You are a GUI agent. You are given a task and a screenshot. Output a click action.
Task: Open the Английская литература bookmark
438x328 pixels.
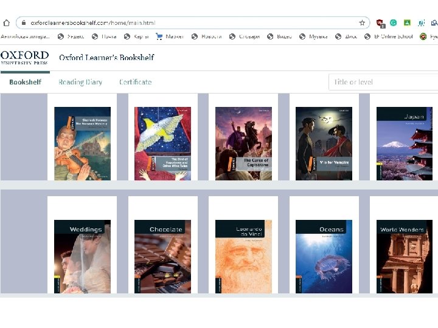pyautogui.click(x=25, y=36)
